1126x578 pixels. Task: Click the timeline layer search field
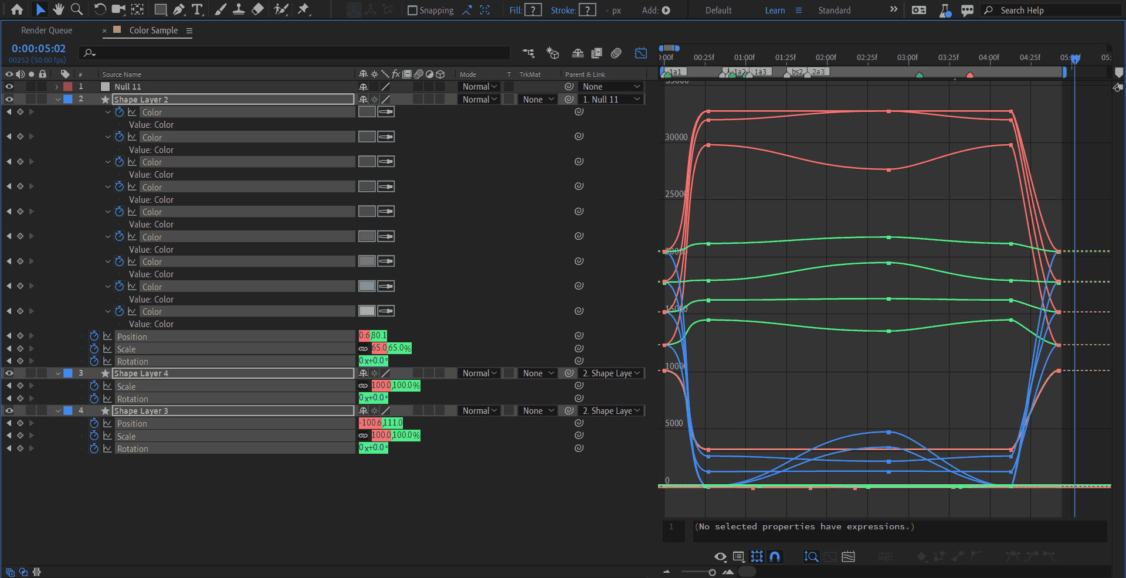tap(293, 53)
